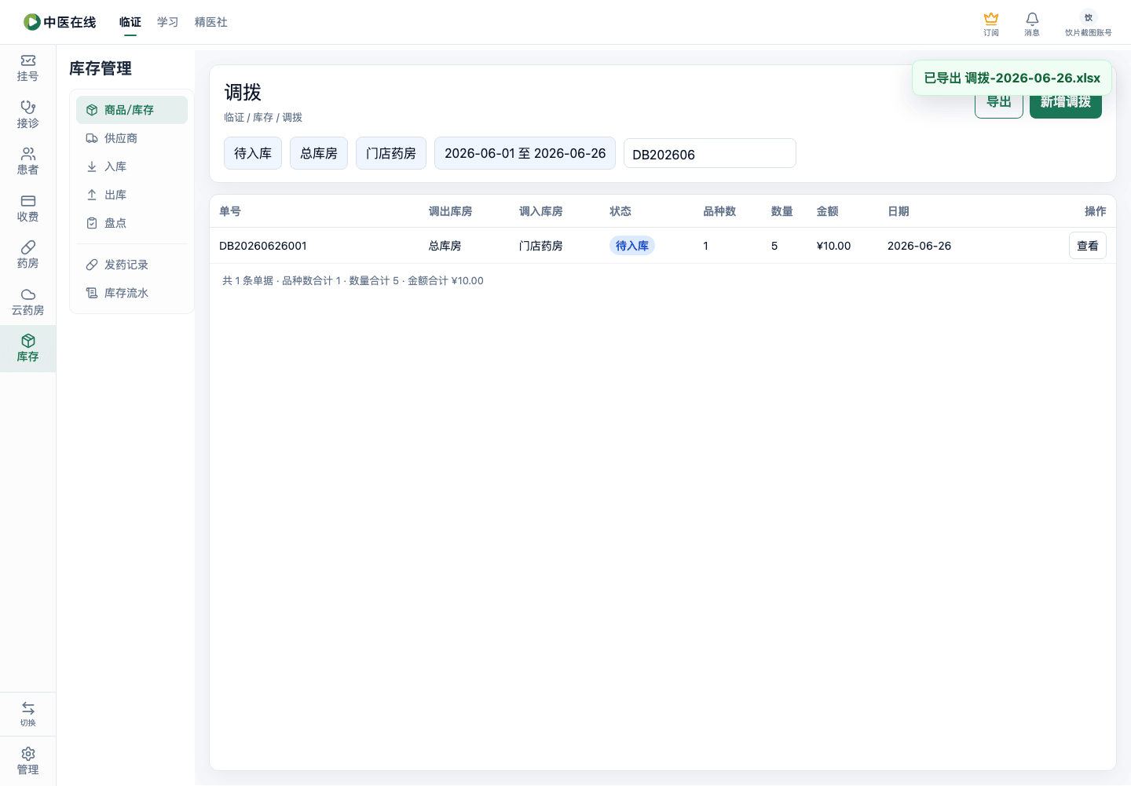The height and width of the screenshot is (786, 1131).
Task: Click 查看 for order DB20260626001
Action: tap(1088, 246)
